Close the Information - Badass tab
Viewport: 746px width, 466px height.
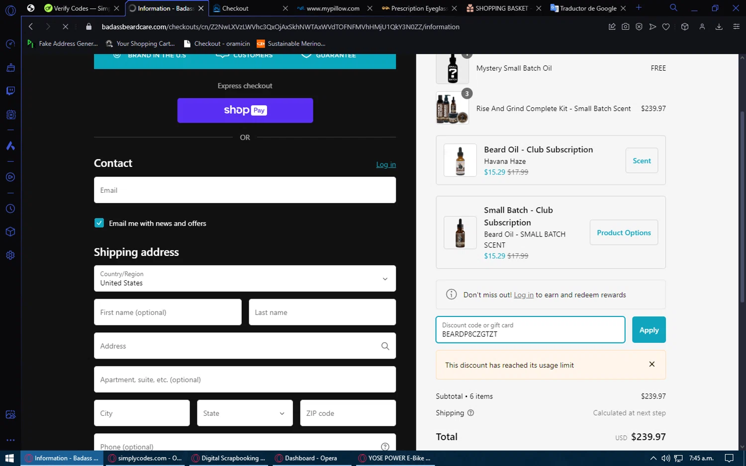click(x=201, y=8)
